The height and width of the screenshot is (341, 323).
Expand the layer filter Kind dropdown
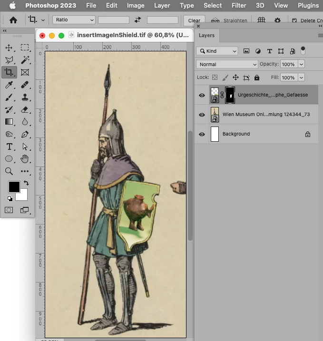tap(217, 51)
